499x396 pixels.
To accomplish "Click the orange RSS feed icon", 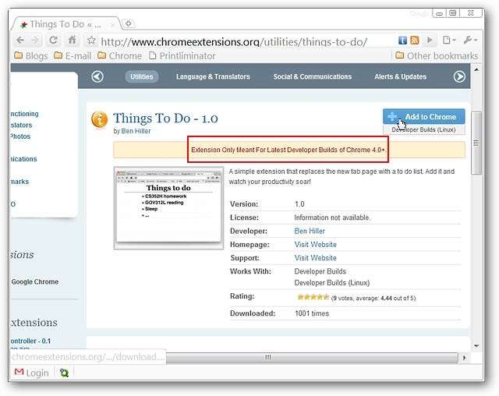I will [x=414, y=40].
